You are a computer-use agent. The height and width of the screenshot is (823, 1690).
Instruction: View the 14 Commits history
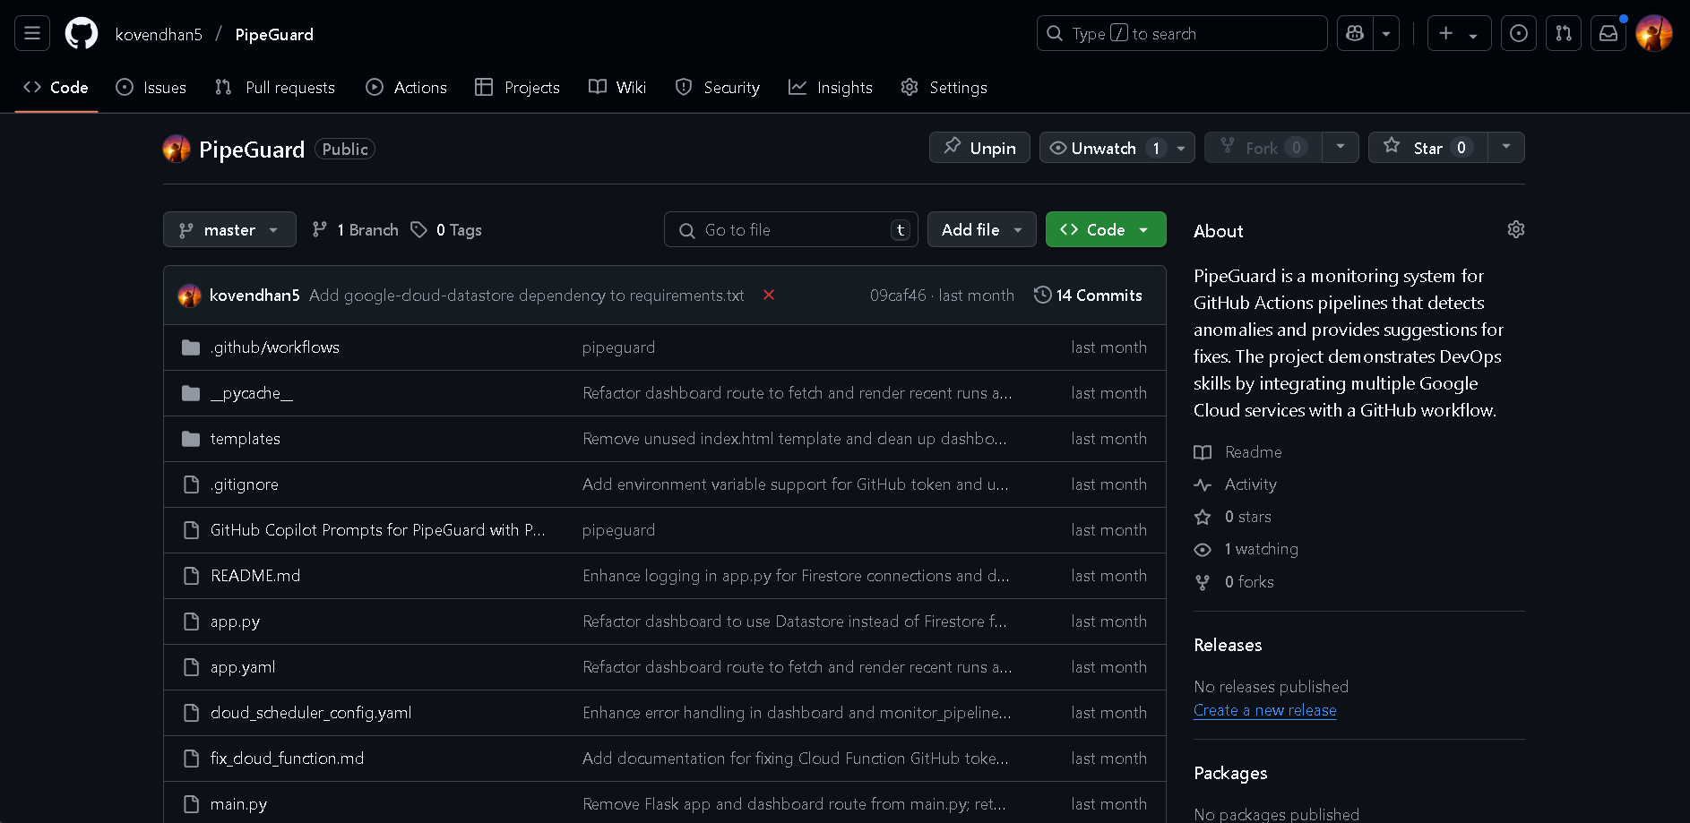click(1088, 296)
